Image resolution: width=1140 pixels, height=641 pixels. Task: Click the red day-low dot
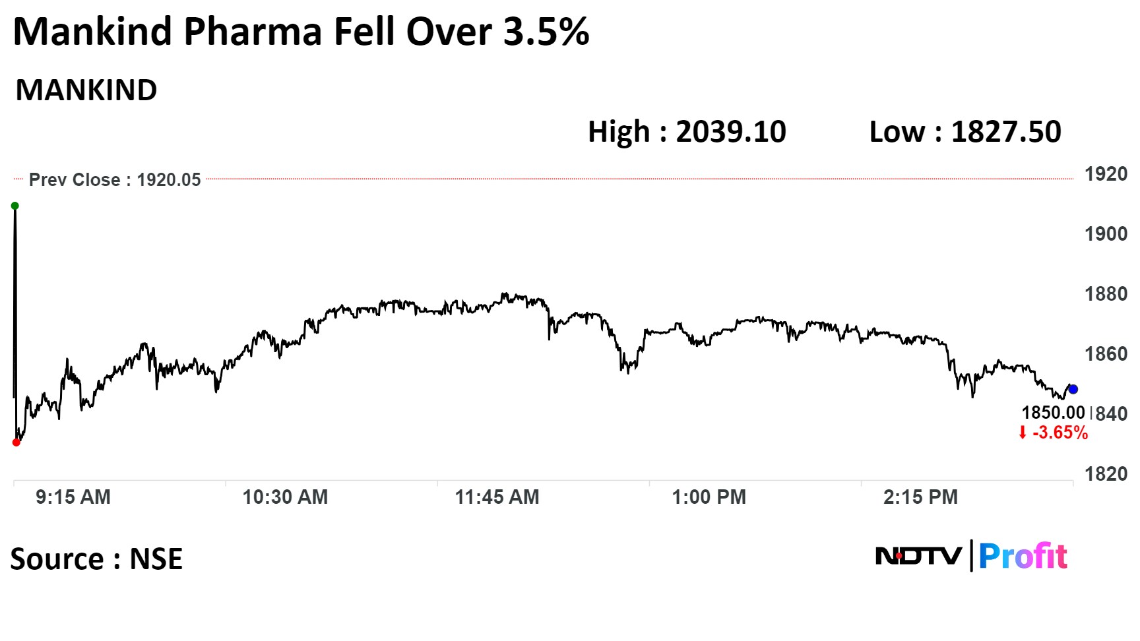pos(16,443)
